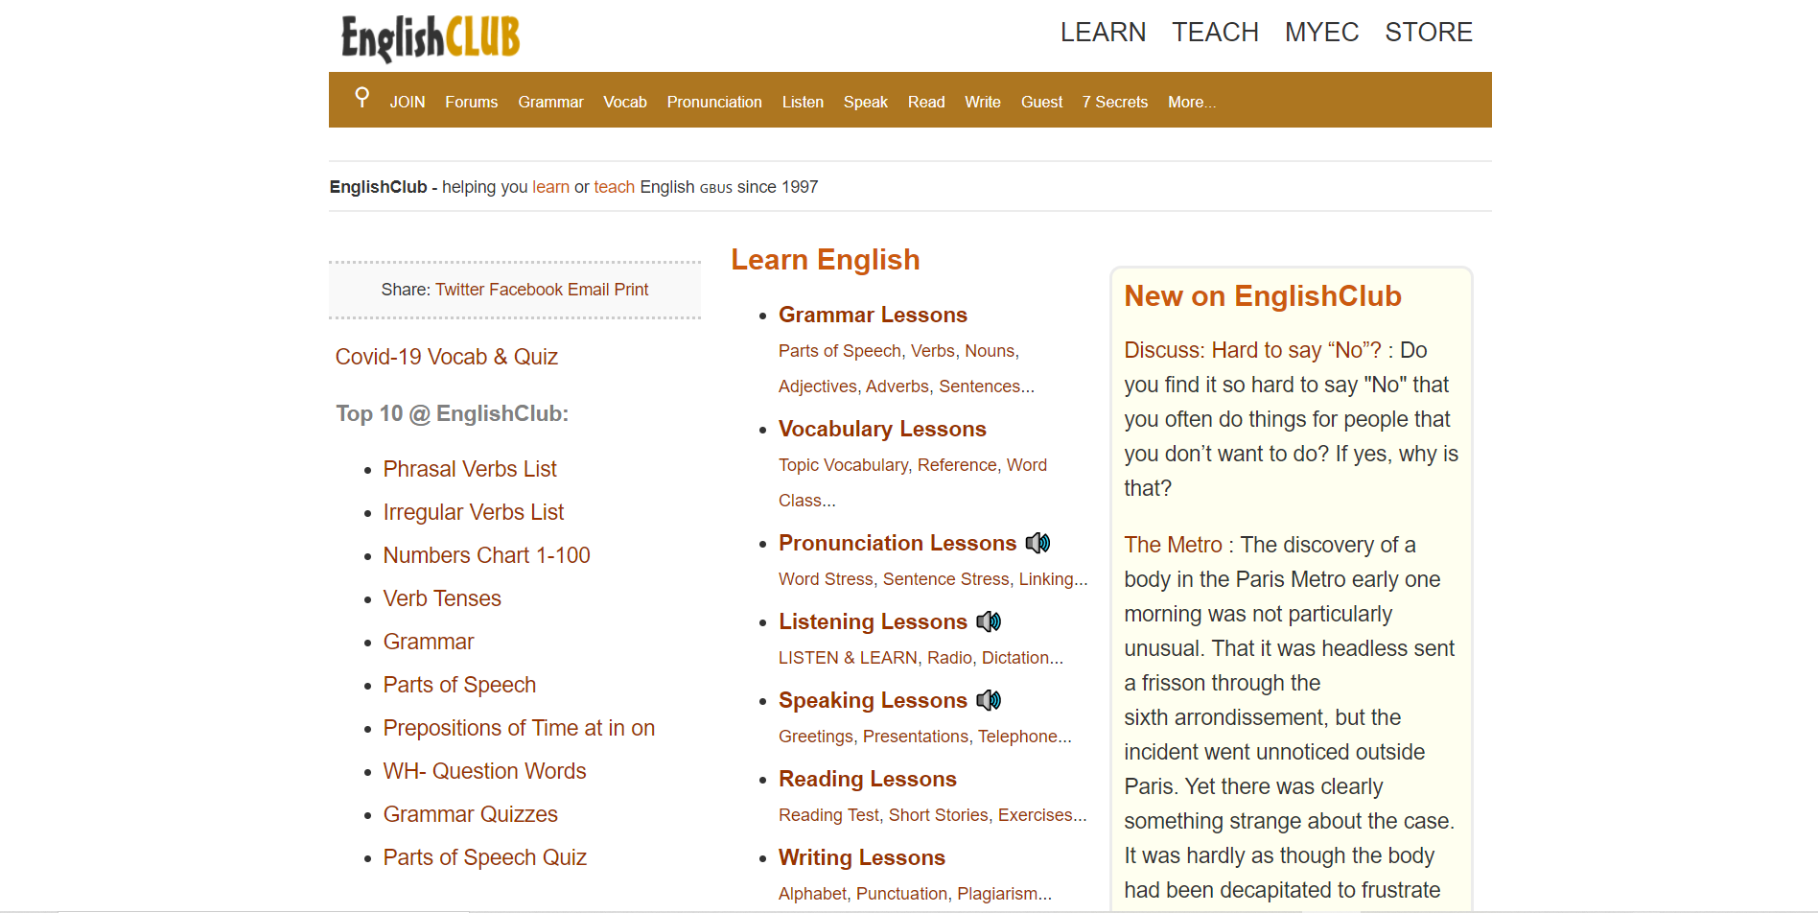
Task: Click Presentations under Speaking Lessons
Action: pos(916,737)
